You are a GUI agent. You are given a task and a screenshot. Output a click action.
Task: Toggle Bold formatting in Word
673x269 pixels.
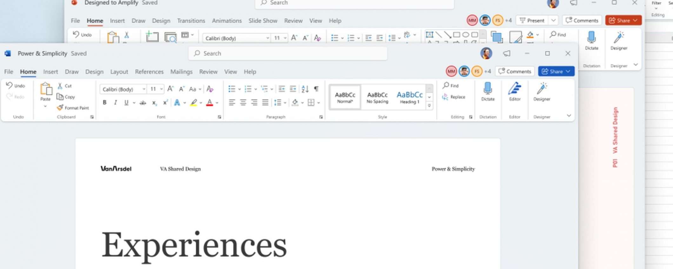coord(104,102)
